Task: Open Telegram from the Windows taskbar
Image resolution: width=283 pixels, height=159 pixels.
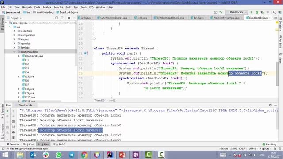Action: click(x=71, y=155)
